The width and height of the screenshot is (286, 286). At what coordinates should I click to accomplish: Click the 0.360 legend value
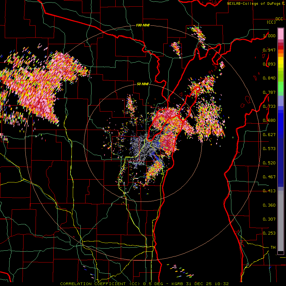click(269, 205)
